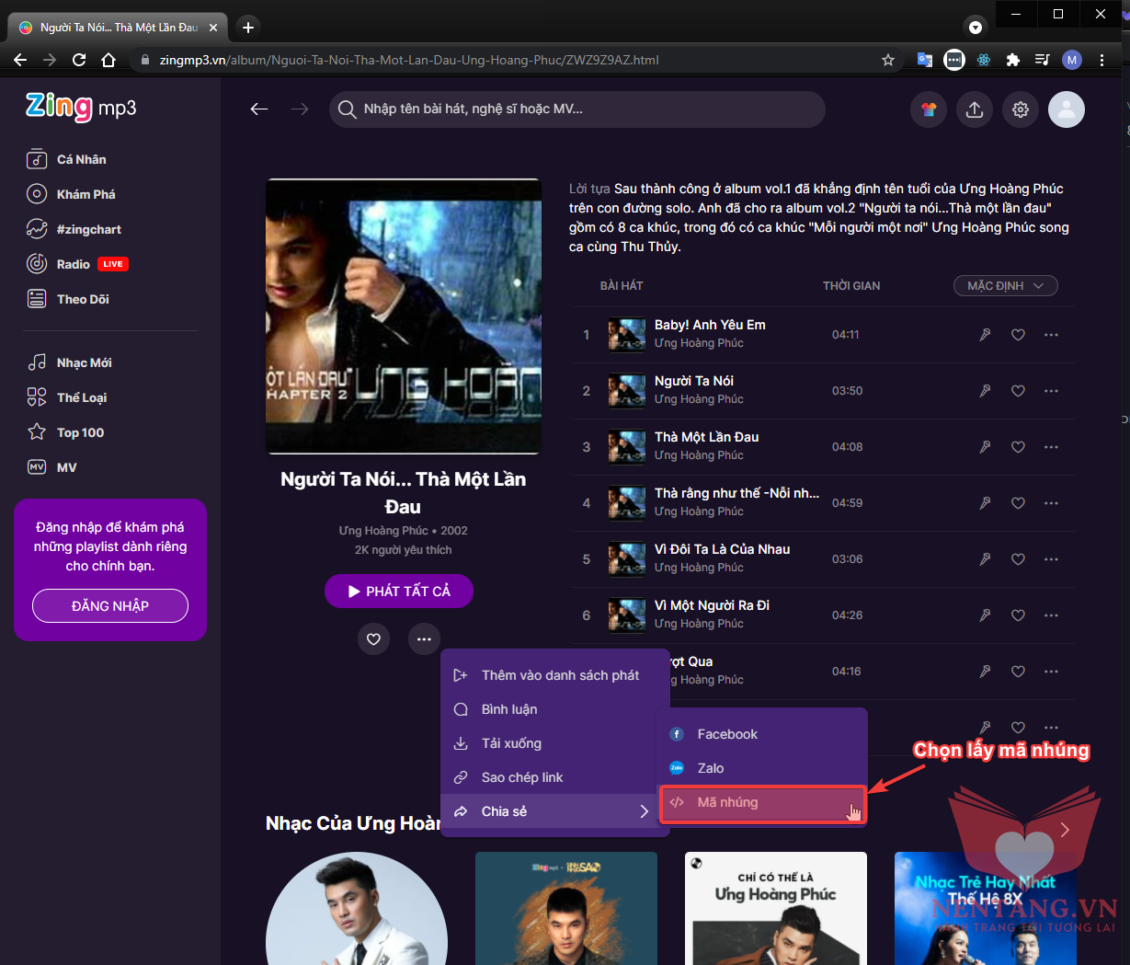Open #zingchart from sidebar

click(88, 229)
